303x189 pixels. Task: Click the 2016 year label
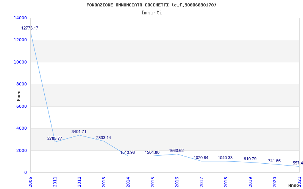pyautogui.click(x=177, y=182)
